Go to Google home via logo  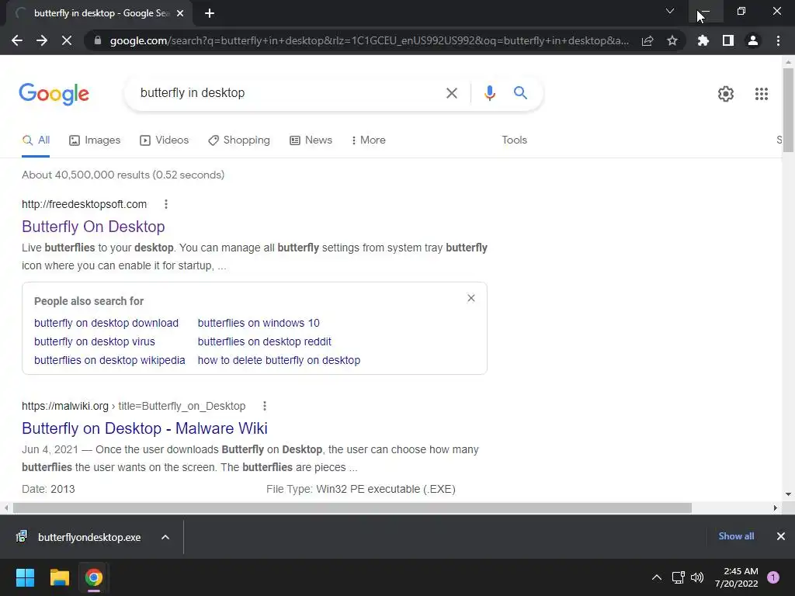point(54,94)
